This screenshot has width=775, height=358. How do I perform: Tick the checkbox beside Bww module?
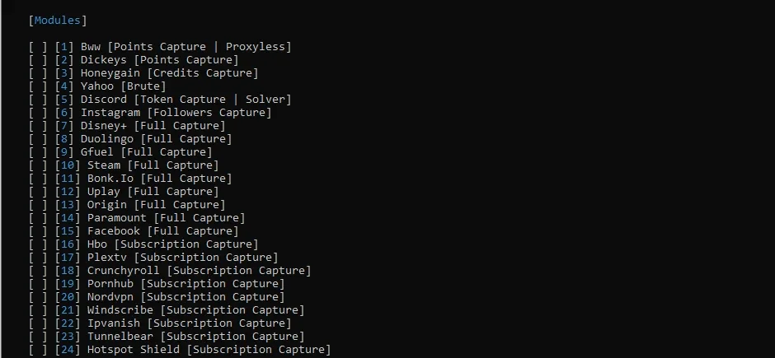(x=38, y=47)
